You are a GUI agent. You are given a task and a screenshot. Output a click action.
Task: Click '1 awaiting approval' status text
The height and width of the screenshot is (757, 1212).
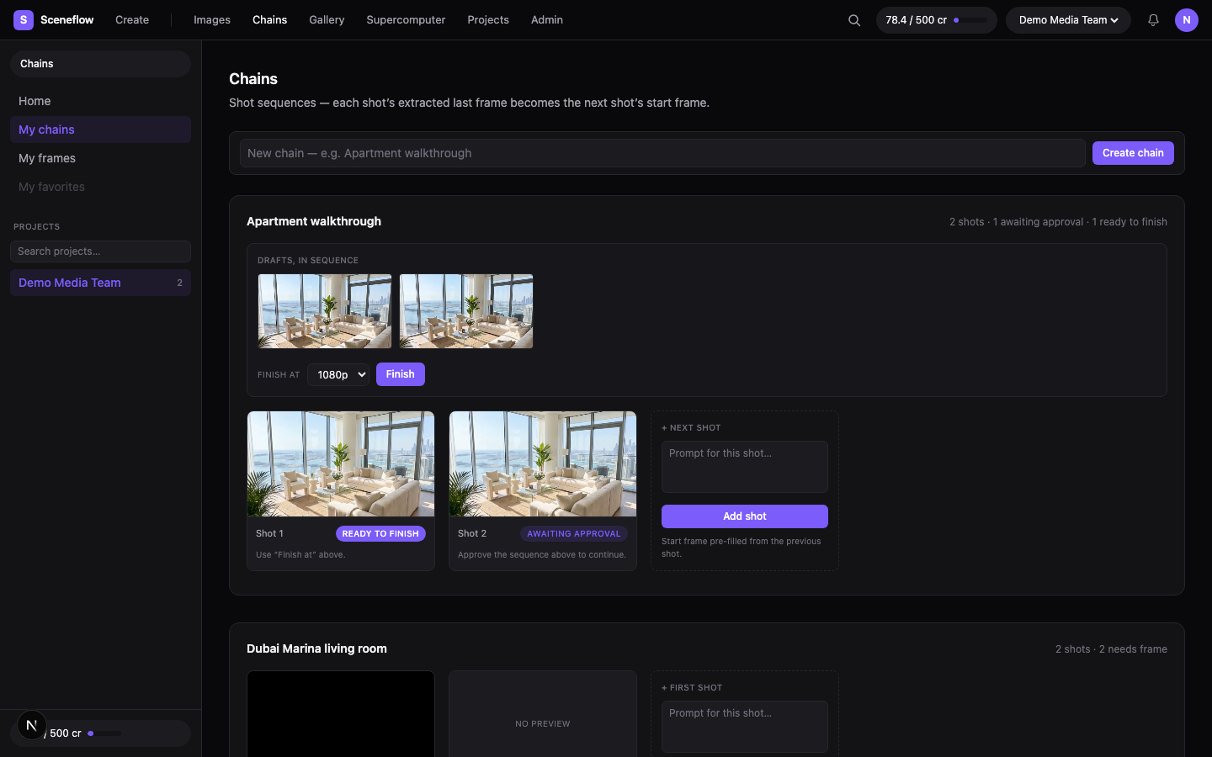pos(1038,222)
